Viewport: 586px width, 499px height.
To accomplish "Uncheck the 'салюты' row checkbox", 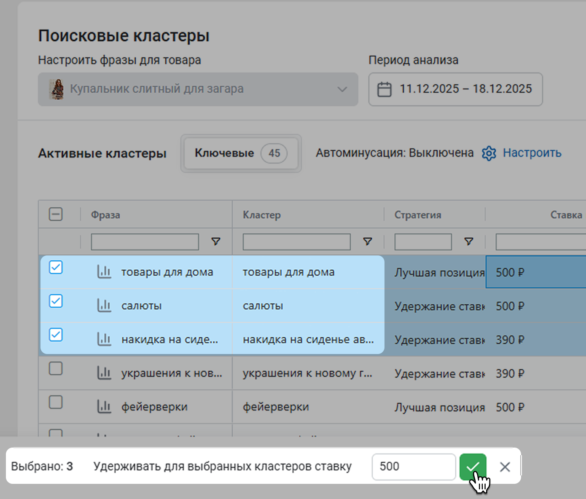I will coord(56,301).
